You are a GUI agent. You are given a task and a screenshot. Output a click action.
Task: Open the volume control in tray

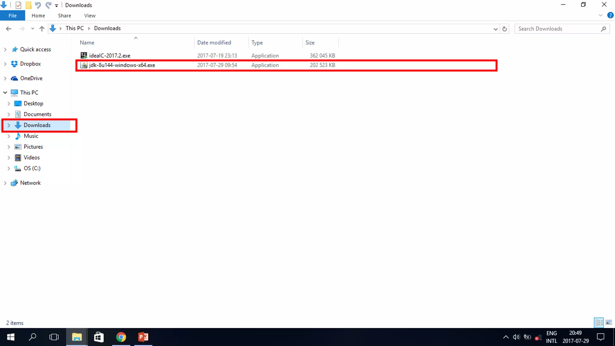click(516, 337)
